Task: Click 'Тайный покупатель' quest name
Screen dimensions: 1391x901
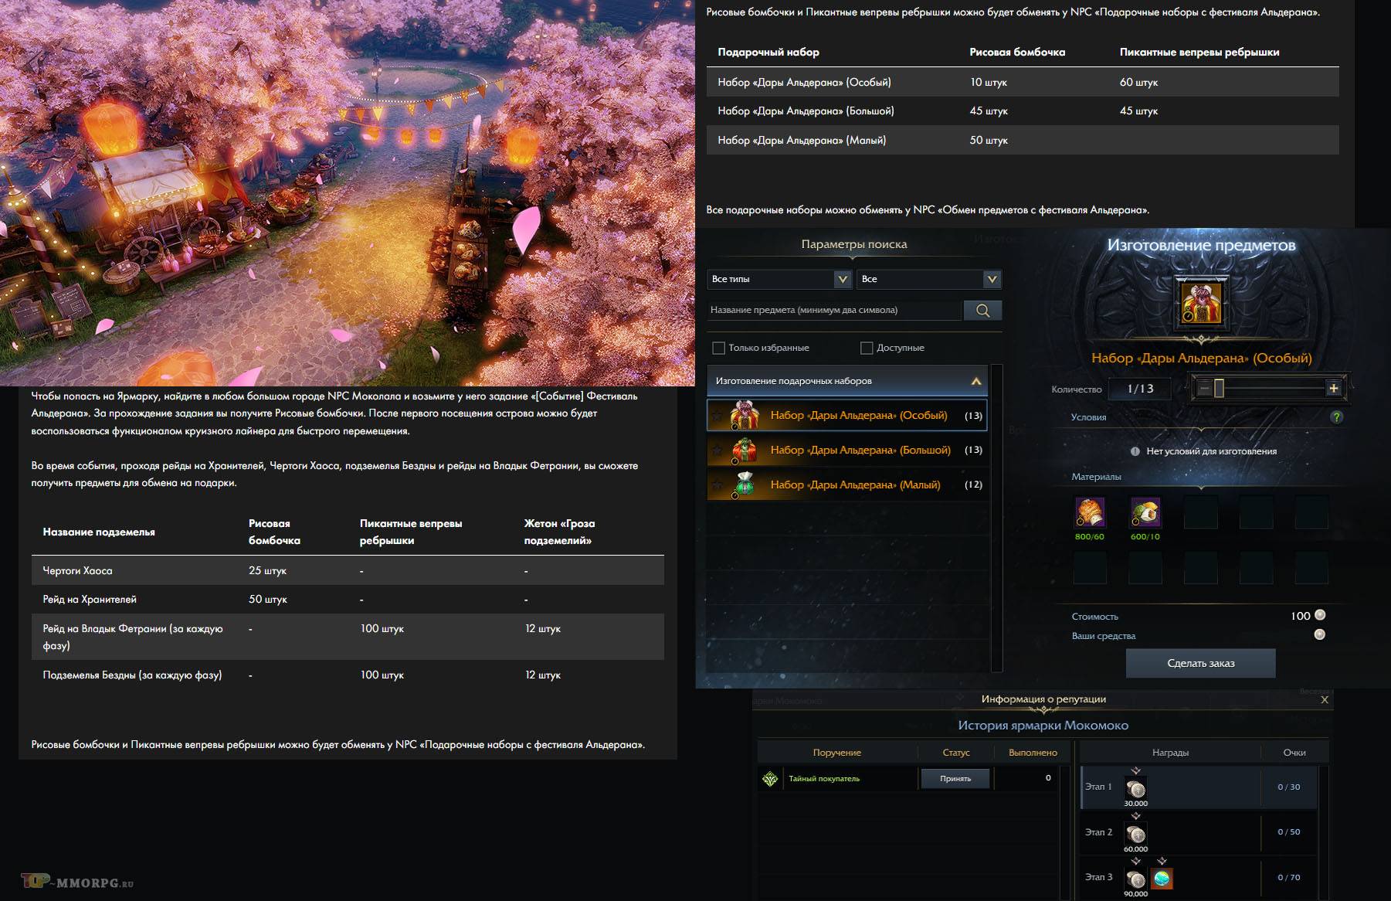Action: point(824,779)
